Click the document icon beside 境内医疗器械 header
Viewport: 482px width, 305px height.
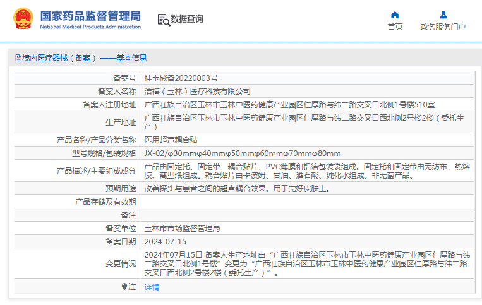[17, 57]
